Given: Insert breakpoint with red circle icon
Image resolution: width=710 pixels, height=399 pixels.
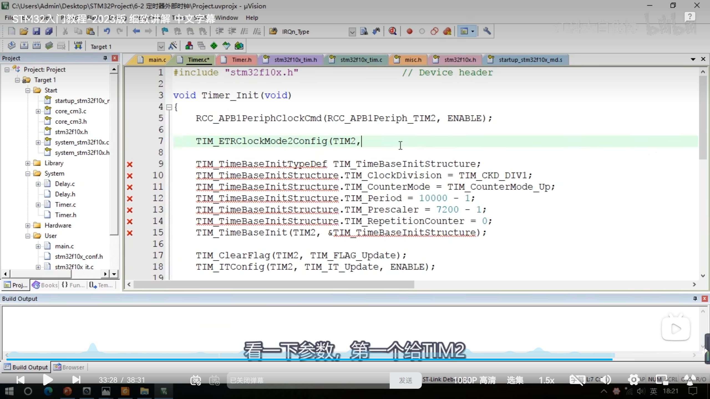Looking at the screenshot, I should point(409,31).
